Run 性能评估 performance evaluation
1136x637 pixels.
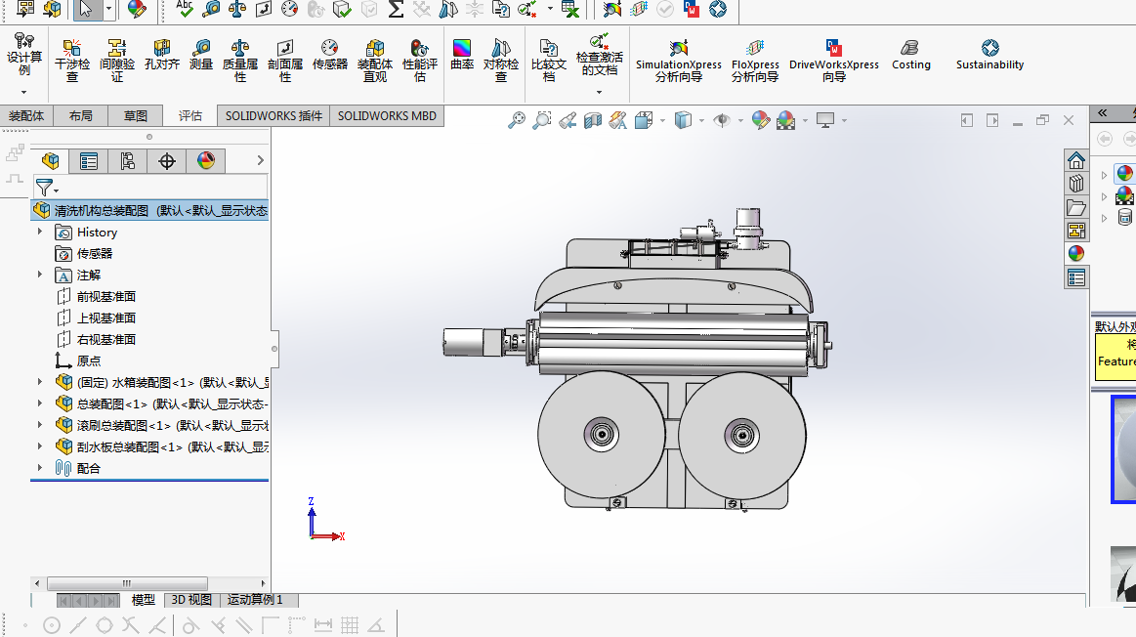point(419,61)
